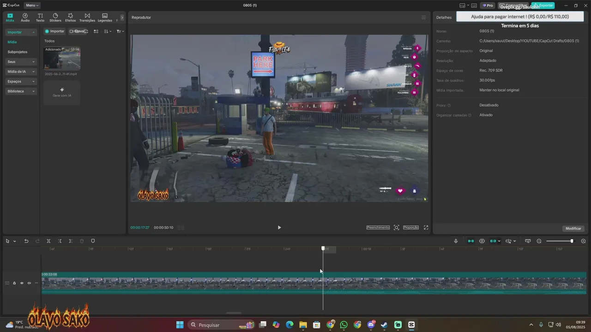This screenshot has height=332, width=591.
Task: Click the Importar media button
Action: pos(54,31)
